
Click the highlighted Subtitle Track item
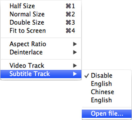point(41,74)
